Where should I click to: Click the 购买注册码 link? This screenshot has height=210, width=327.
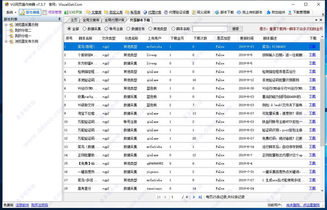(x=39, y=205)
